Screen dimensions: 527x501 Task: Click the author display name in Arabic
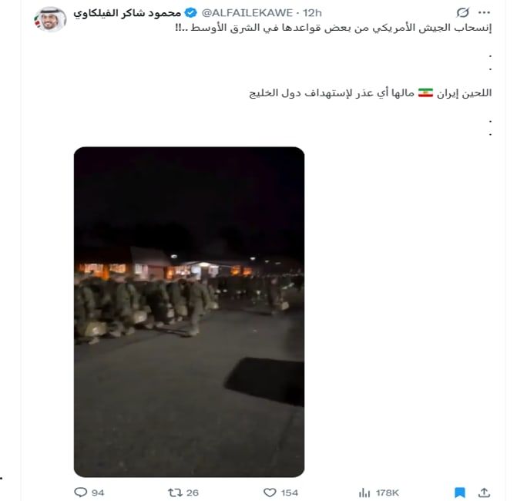(x=127, y=13)
